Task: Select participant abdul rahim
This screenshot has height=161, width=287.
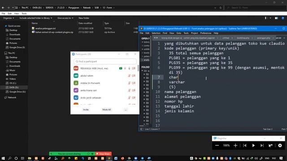Action: 87,76
